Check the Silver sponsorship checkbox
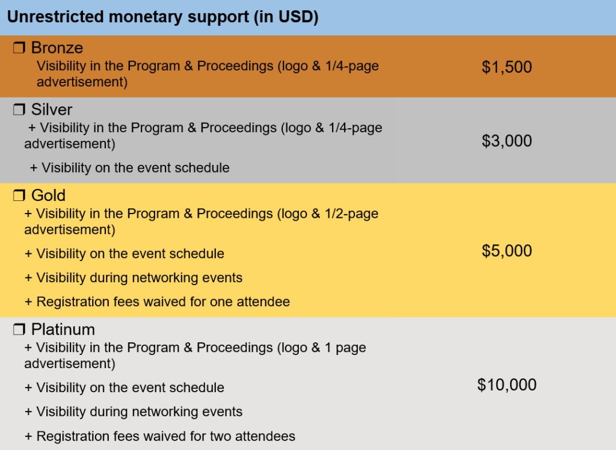Screen dimensions: 616x450 point(19,109)
